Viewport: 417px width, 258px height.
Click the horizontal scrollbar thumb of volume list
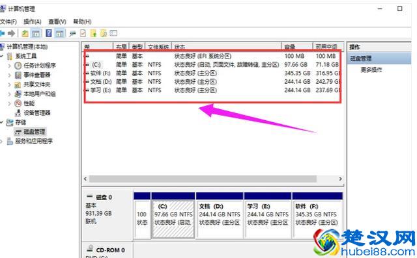pyautogui.click(x=203, y=179)
